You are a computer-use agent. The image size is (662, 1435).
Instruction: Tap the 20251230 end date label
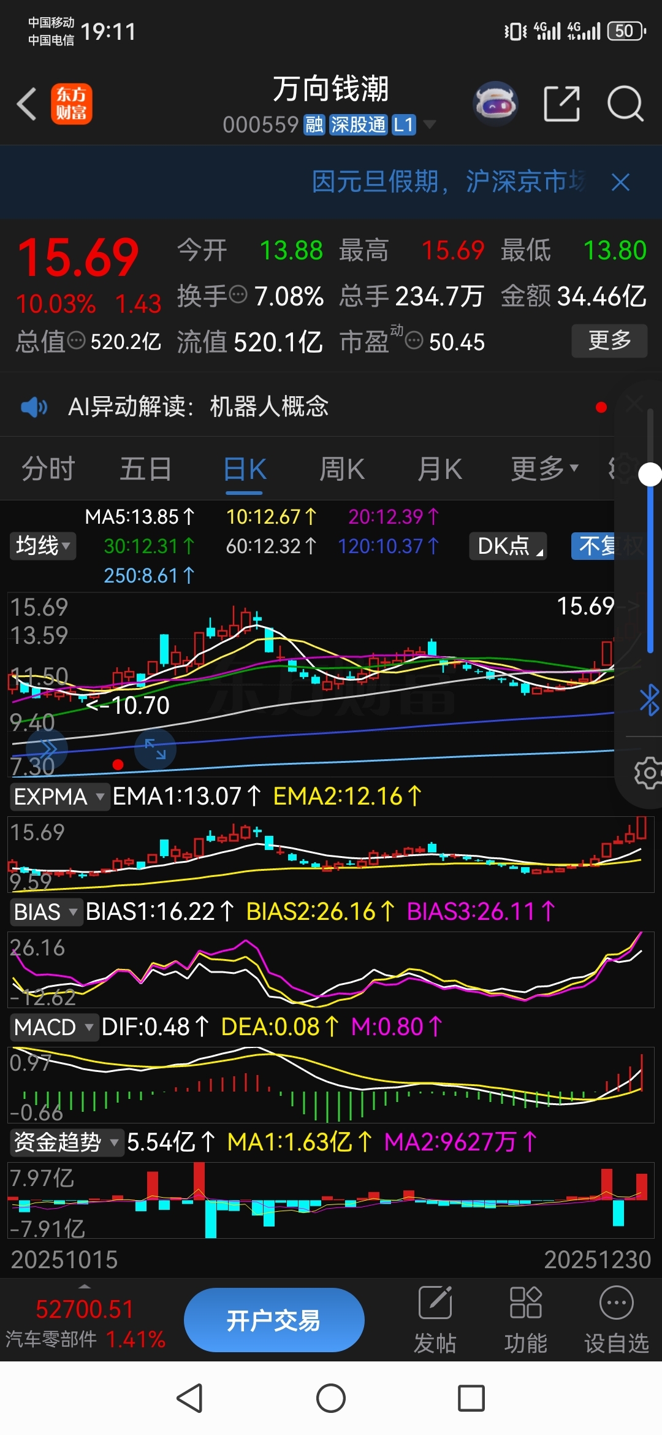coord(598,1260)
